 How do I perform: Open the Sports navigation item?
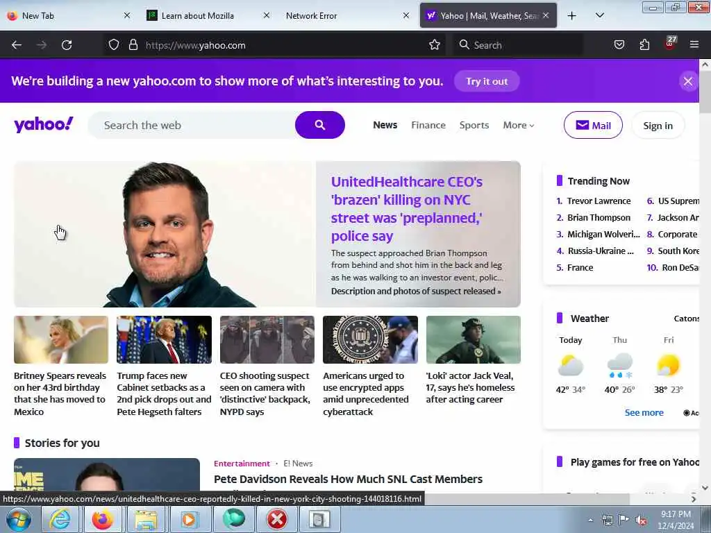[x=474, y=125]
